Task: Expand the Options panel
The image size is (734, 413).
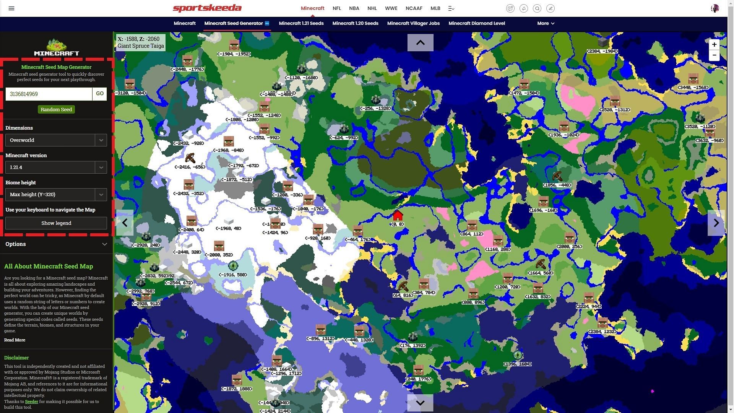Action: click(x=104, y=244)
